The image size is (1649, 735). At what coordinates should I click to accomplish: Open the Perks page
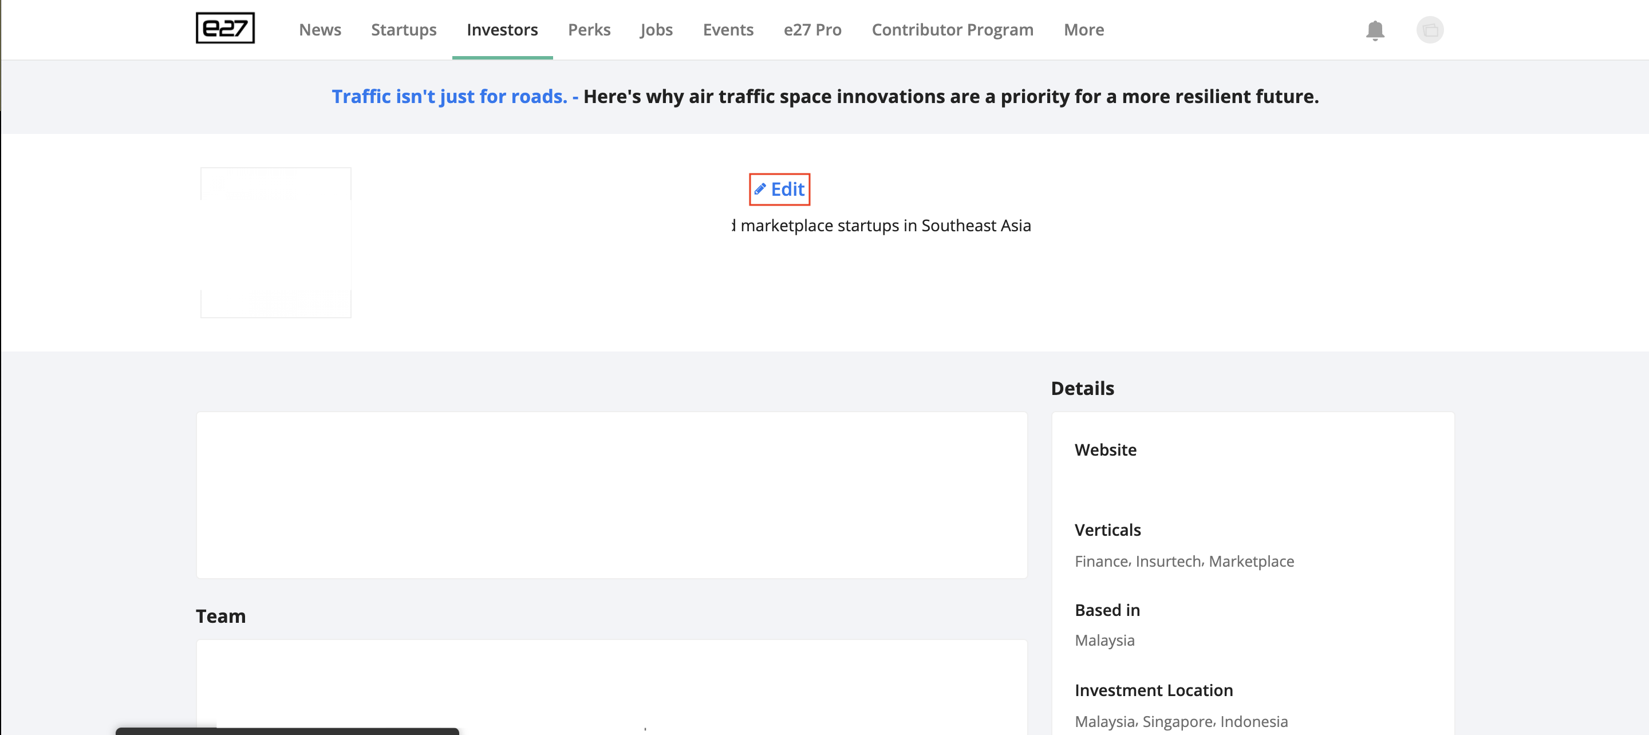pyautogui.click(x=589, y=30)
